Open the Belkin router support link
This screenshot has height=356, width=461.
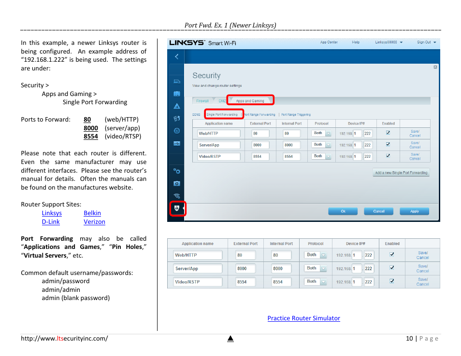coord(92,213)
